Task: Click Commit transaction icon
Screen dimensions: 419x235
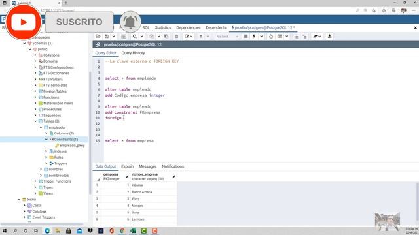Action: (x=297, y=37)
